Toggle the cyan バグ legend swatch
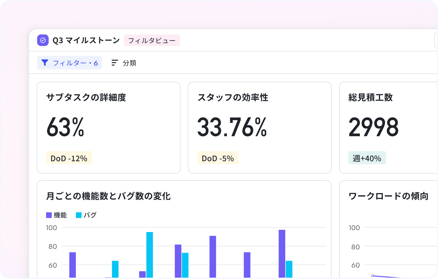Image resolution: width=438 pixels, height=279 pixels. (78, 215)
